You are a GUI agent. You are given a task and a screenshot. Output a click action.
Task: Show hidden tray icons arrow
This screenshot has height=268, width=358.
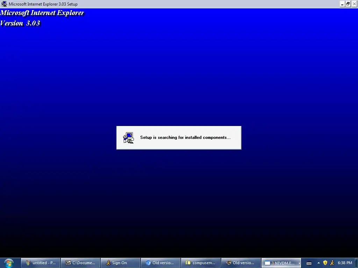tap(318, 263)
